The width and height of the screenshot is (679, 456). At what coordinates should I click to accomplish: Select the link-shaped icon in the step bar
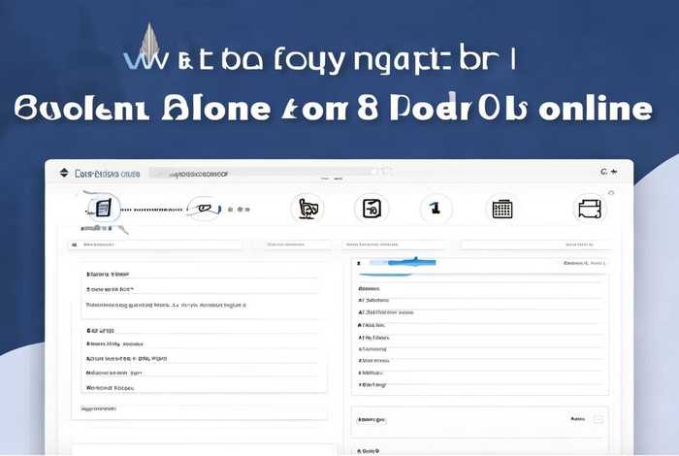click(203, 208)
